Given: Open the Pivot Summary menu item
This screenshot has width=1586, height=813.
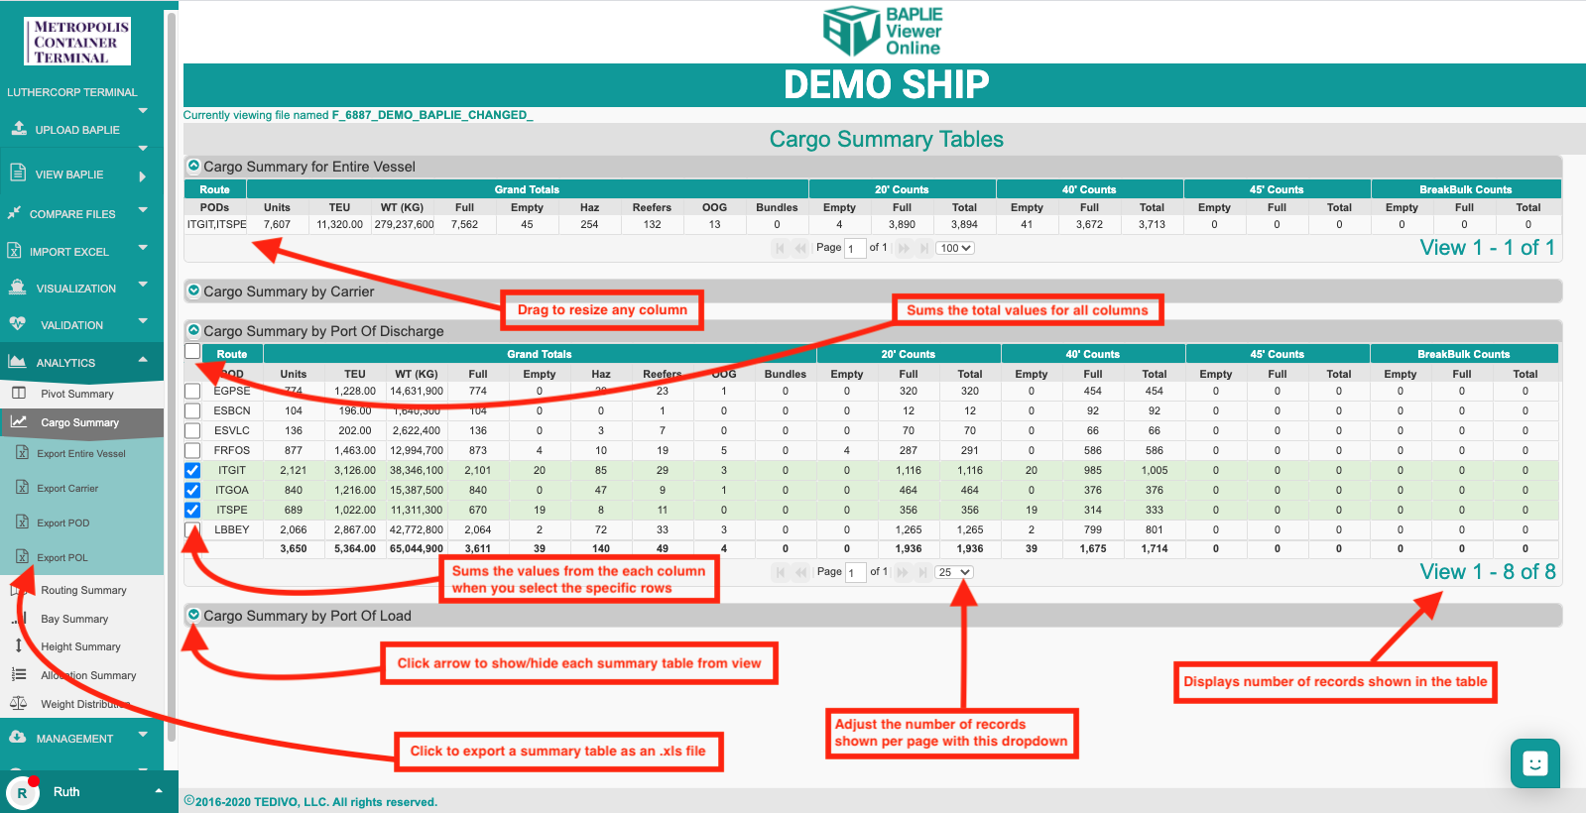Looking at the screenshot, I should click(76, 394).
